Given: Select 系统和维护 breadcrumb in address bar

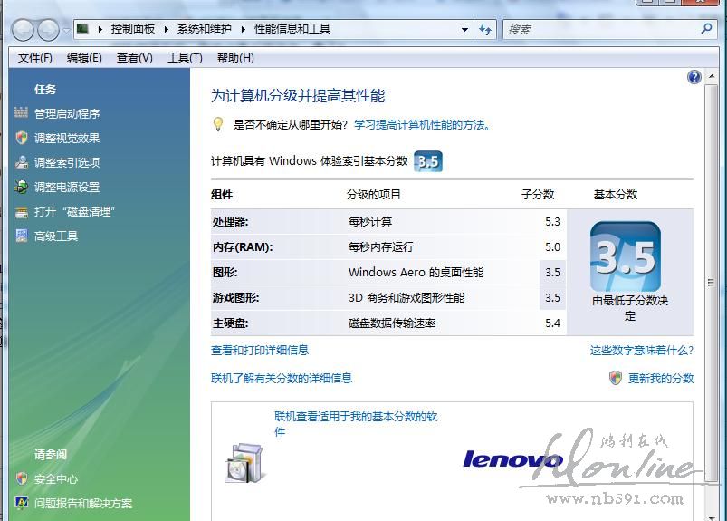Looking at the screenshot, I should pyautogui.click(x=204, y=29).
